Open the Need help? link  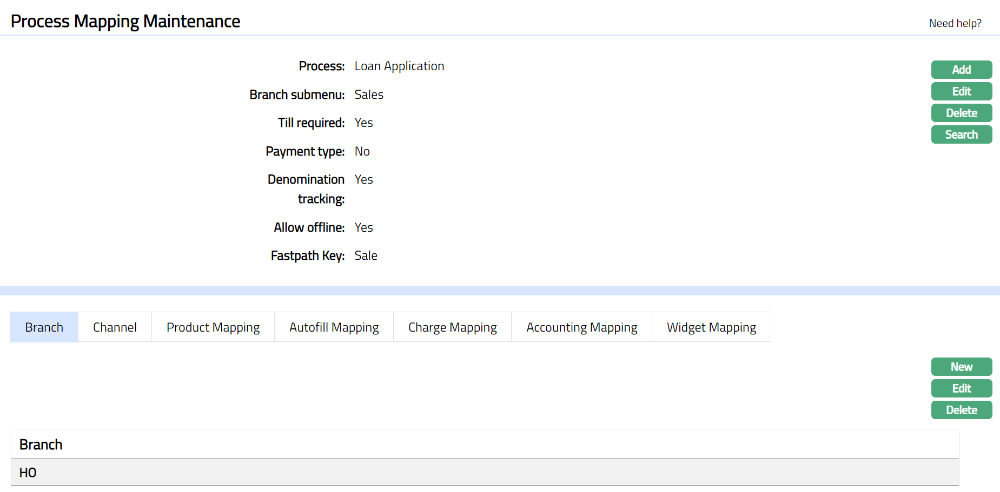click(x=955, y=23)
